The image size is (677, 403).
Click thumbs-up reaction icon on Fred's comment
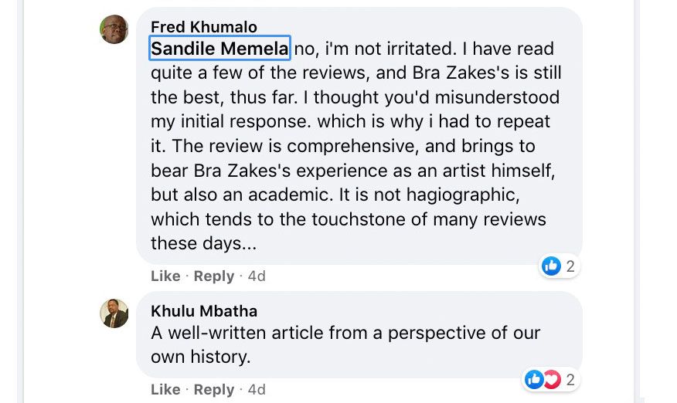(551, 266)
